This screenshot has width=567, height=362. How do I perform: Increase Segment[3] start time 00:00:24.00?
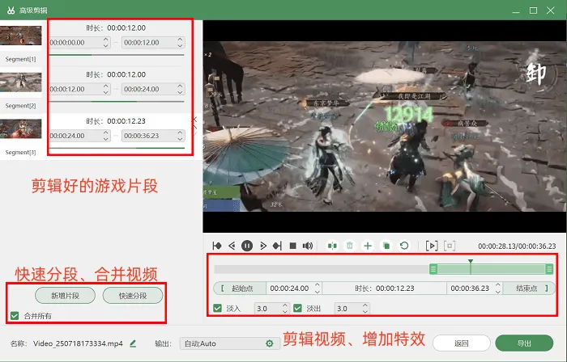pyautogui.click(x=105, y=133)
